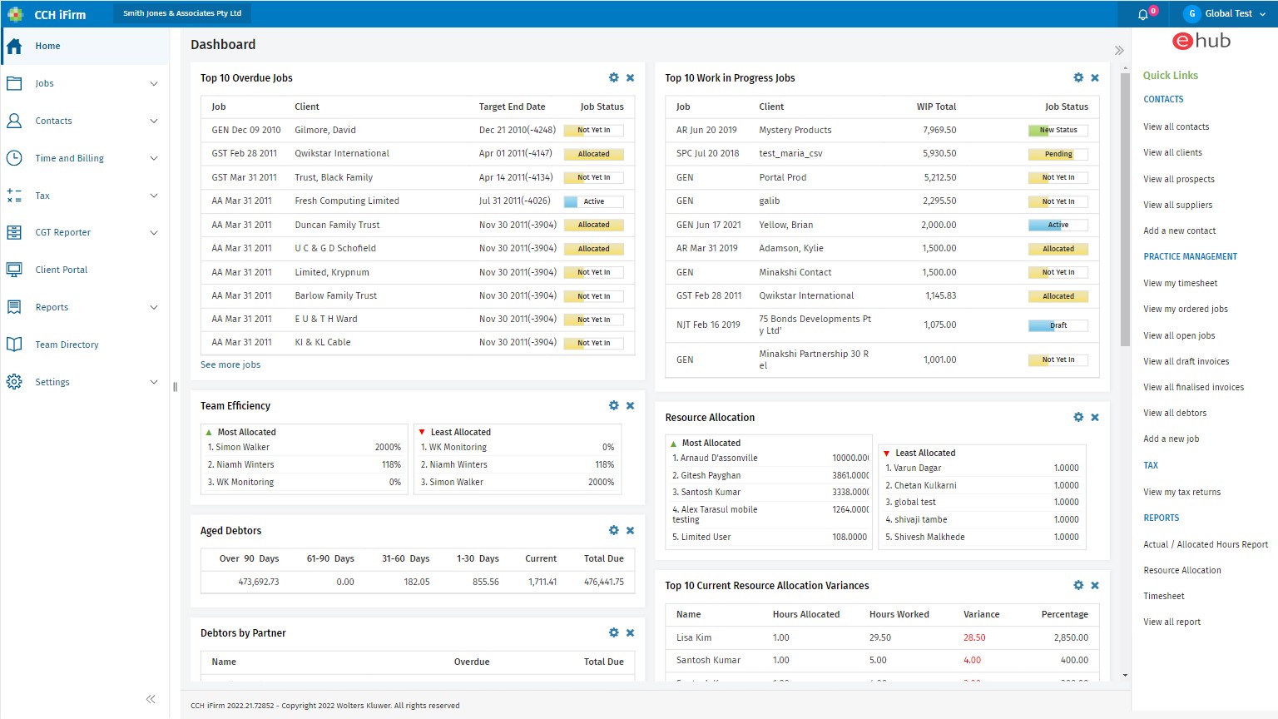Select Home in the navigation sidebar
The width and height of the screenshot is (1278, 719).
point(47,46)
